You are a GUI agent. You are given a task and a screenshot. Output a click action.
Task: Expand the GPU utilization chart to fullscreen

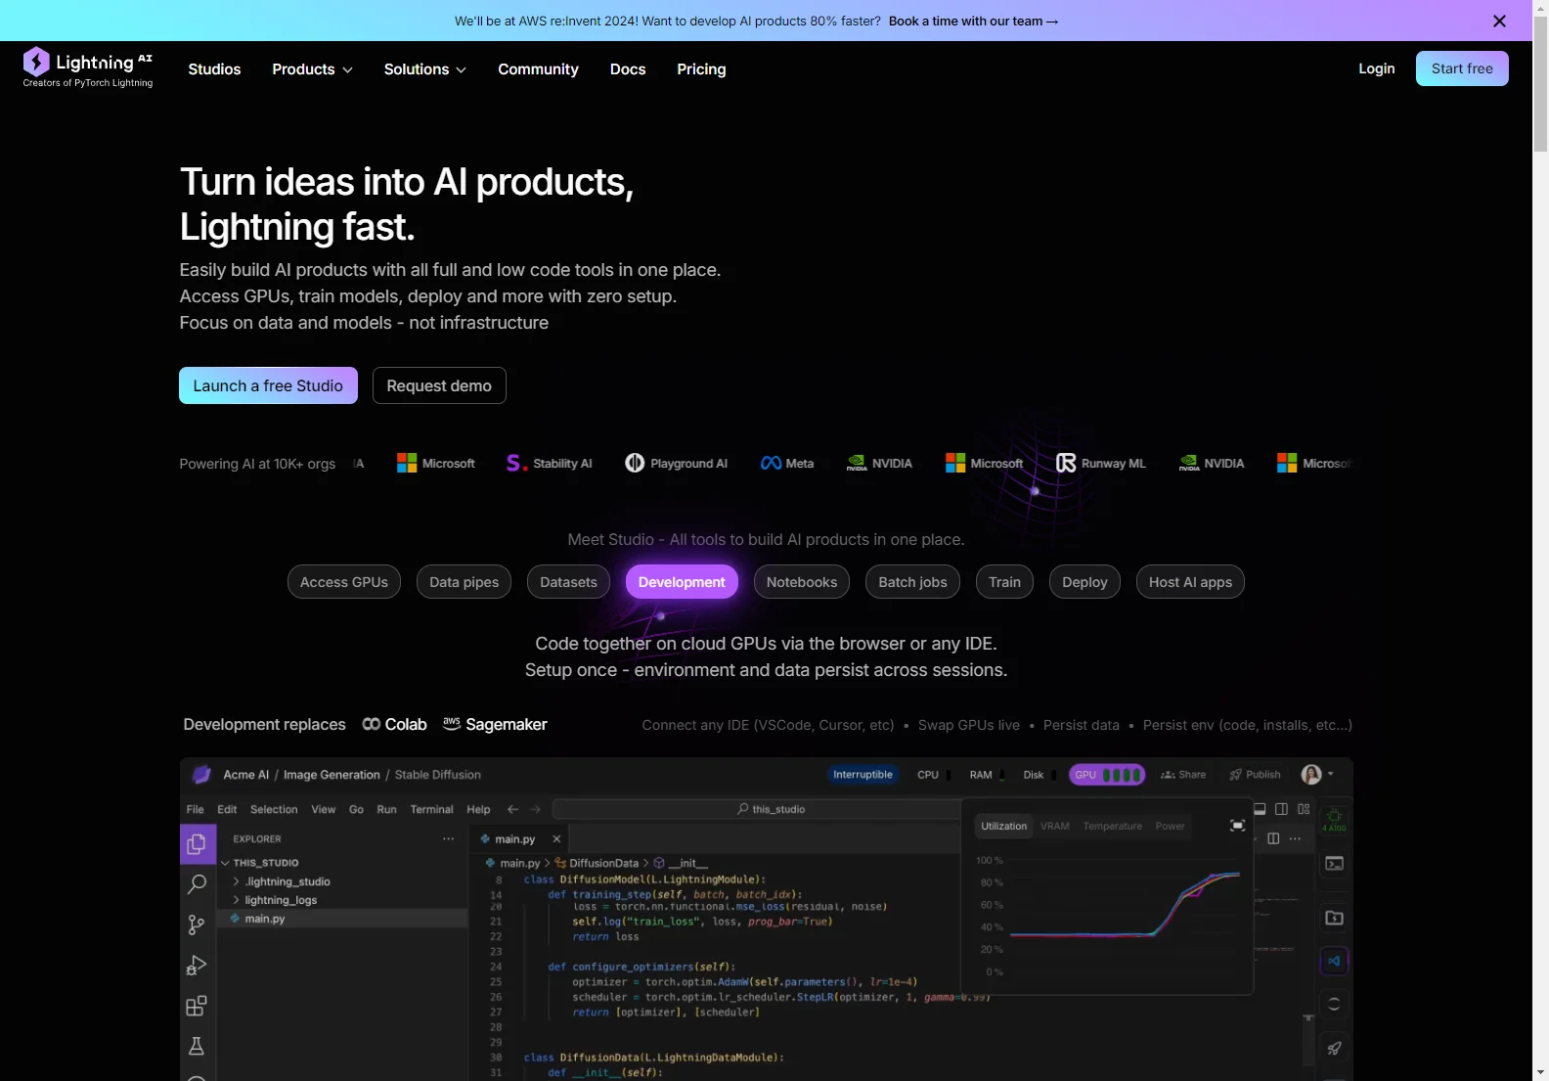click(1237, 826)
